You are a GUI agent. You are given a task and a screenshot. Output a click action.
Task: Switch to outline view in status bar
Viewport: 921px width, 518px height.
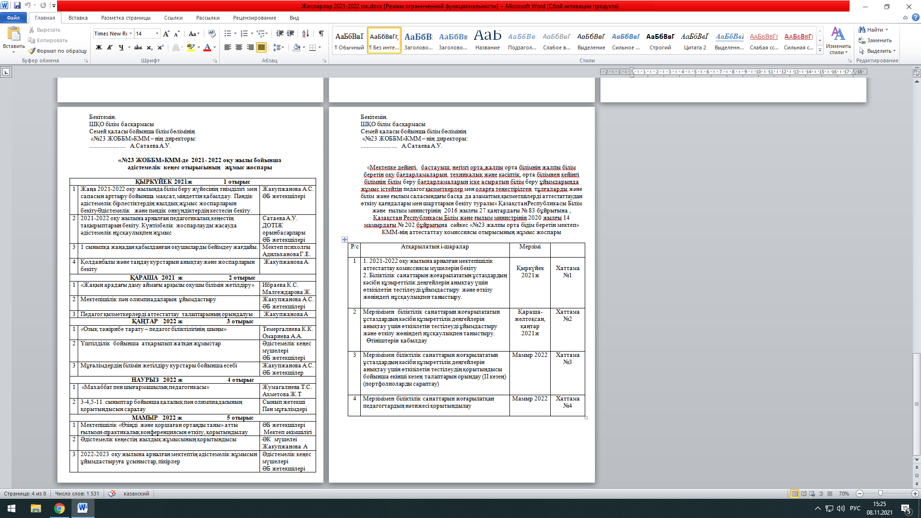(821, 494)
